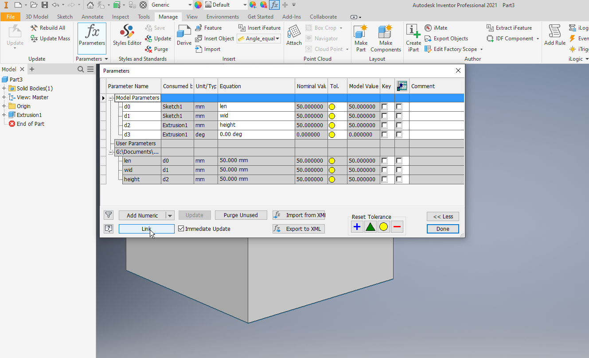Image resolution: width=589 pixels, height=358 pixels.
Task: Open the Inspect ribbon tab
Action: click(x=120, y=16)
